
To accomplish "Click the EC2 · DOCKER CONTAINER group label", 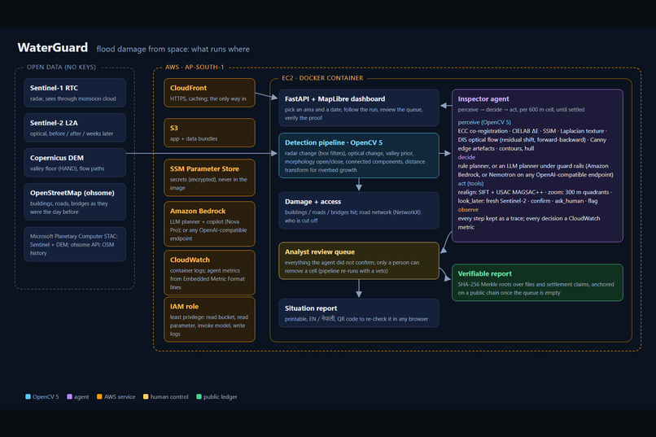I will tap(322, 78).
